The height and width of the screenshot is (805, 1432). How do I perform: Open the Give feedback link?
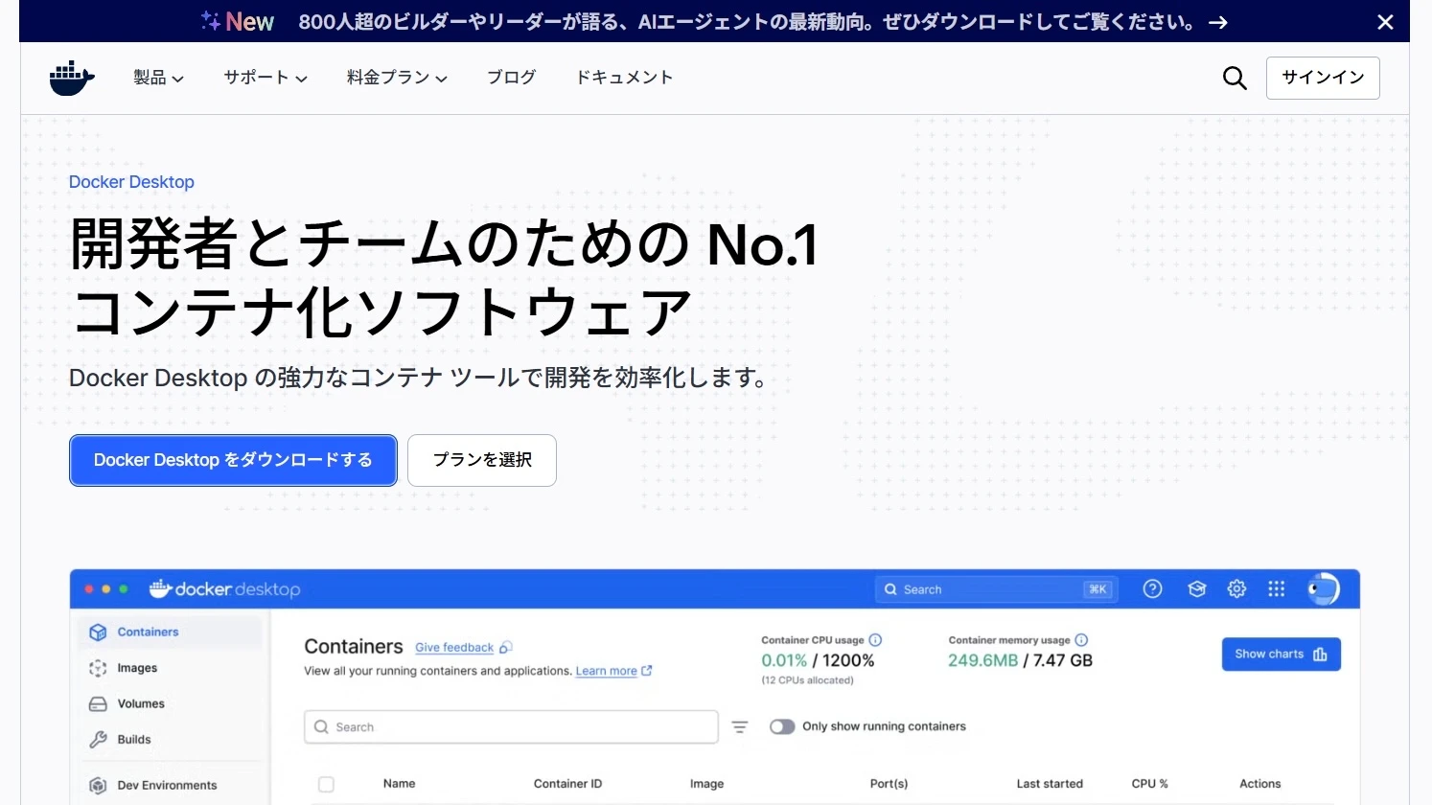pos(454,648)
